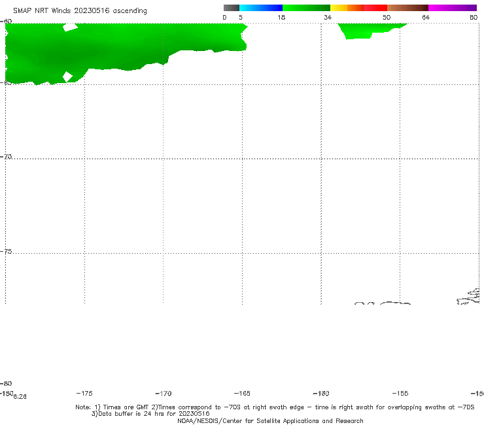Viewport: 484px width, 425px height.
Task: Select the brown segment of the color bar
Action: click(407, 8)
